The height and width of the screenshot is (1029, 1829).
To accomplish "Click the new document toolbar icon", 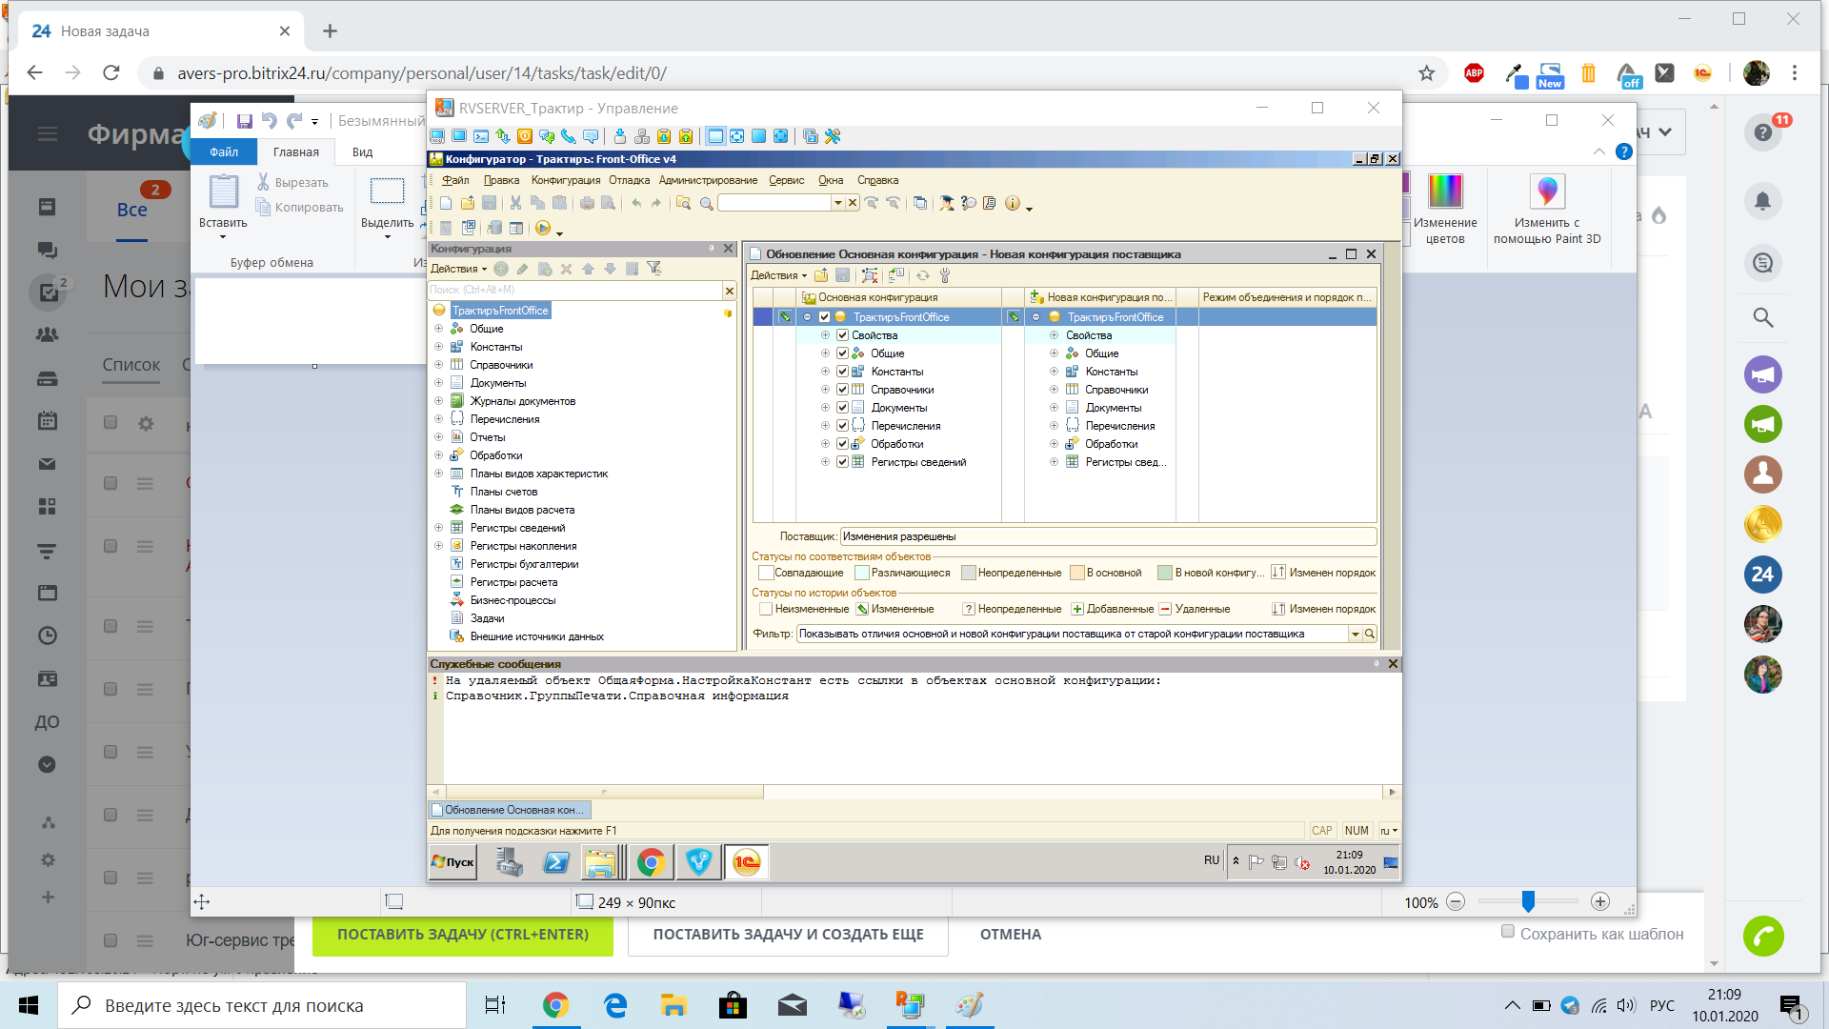I will point(446,203).
